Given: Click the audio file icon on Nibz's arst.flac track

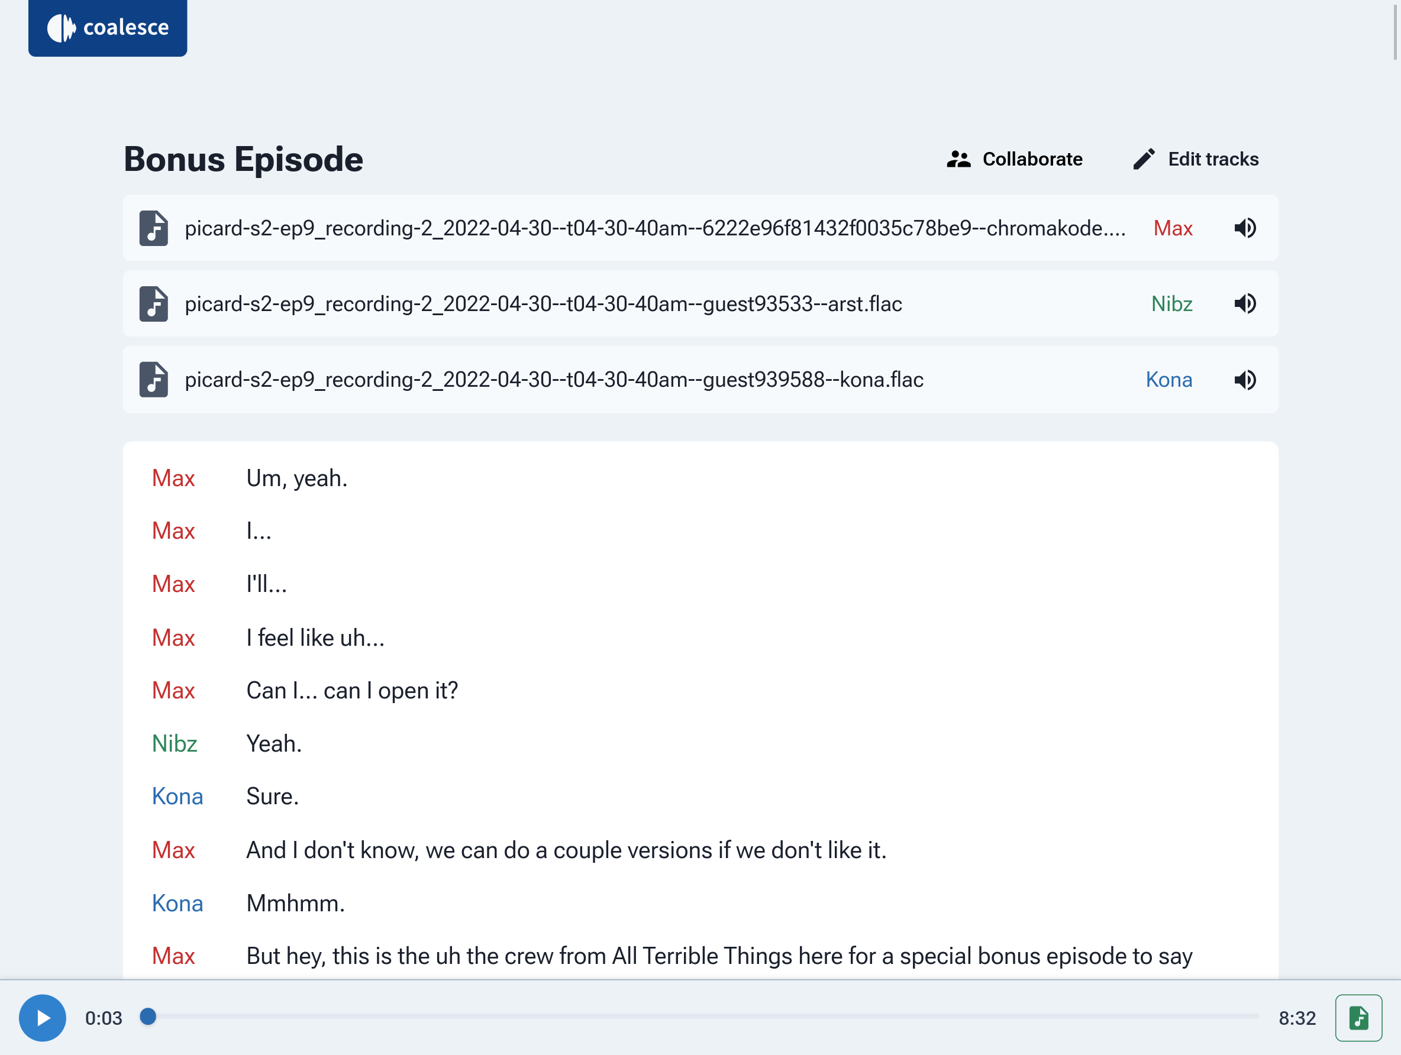Looking at the screenshot, I should tap(153, 304).
